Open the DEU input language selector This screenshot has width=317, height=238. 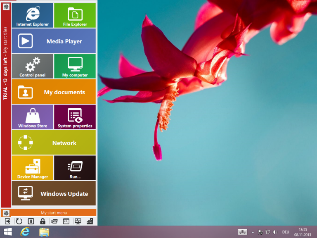[x=285, y=232]
